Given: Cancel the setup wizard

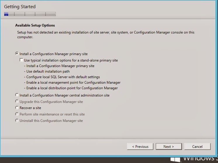Looking at the screenshot, I should [x=197, y=146].
